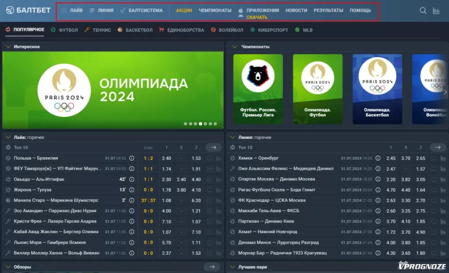Click info icon for Польша — Бразилия match
The image size is (449, 273).
tap(132, 158)
